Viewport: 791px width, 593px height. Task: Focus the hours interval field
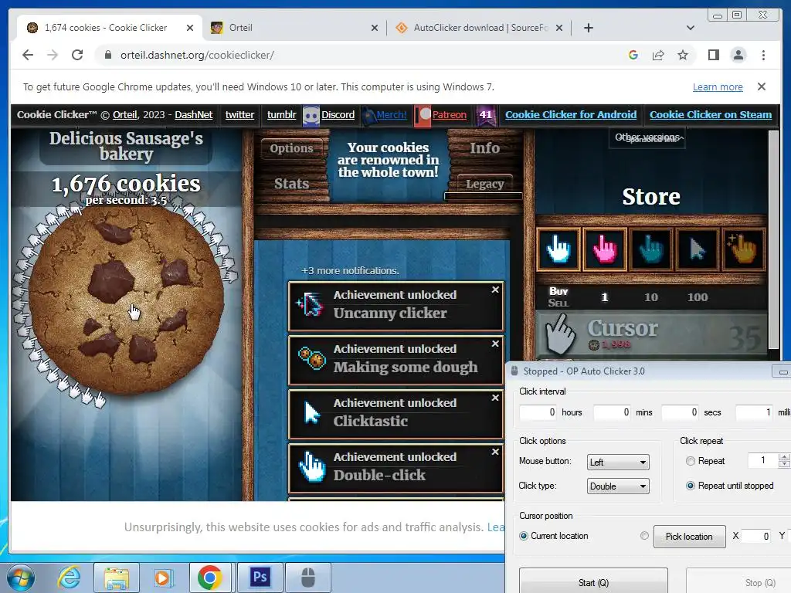coord(538,412)
